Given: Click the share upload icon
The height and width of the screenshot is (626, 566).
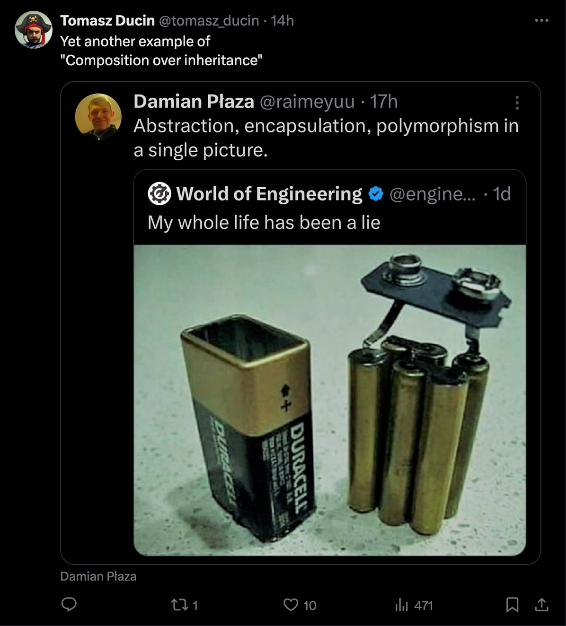Looking at the screenshot, I should pyautogui.click(x=541, y=605).
